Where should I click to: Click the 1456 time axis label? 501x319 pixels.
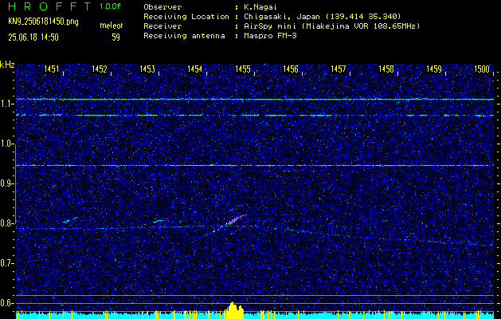coord(291,69)
